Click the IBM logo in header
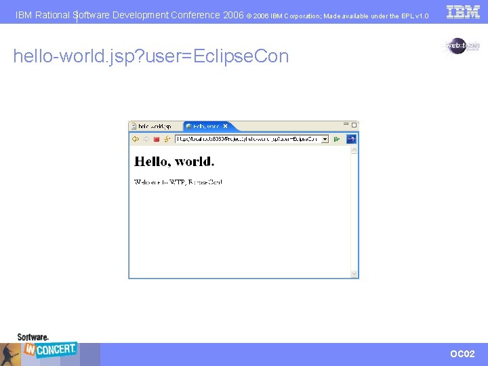 pos(463,12)
